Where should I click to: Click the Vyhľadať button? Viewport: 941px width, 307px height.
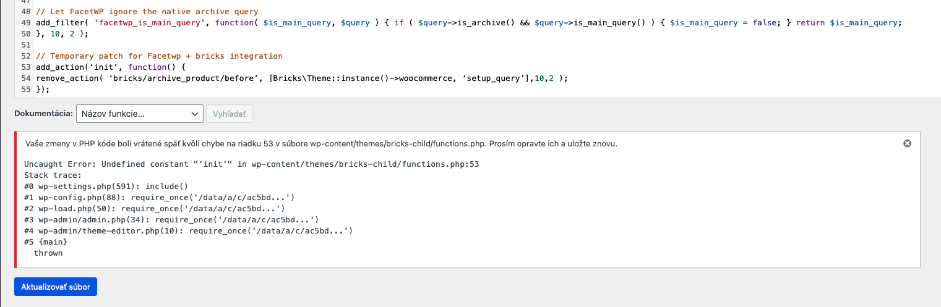(x=230, y=114)
